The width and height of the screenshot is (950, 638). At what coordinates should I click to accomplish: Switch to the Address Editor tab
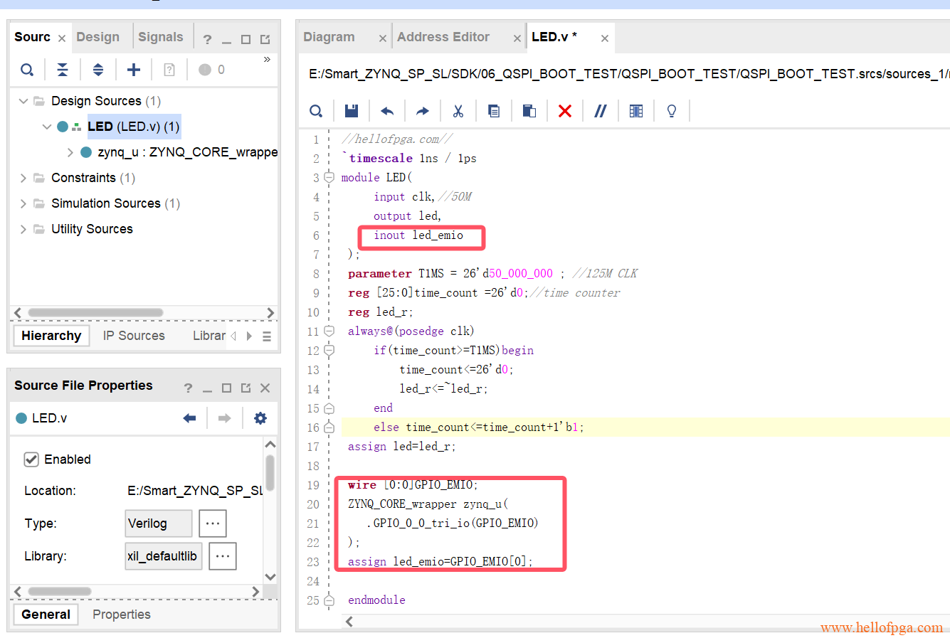pyautogui.click(x=443, y=37)
